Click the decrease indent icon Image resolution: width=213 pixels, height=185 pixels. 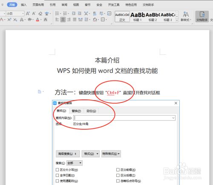[74, 14]
